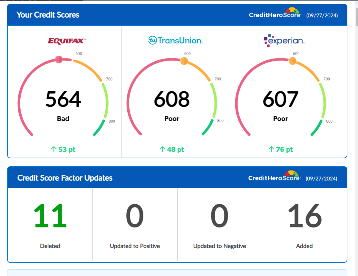The image size is (358, 276).
Task: Click the 'Credit Score Factor Updates' heading
Action: click(65, 178)
